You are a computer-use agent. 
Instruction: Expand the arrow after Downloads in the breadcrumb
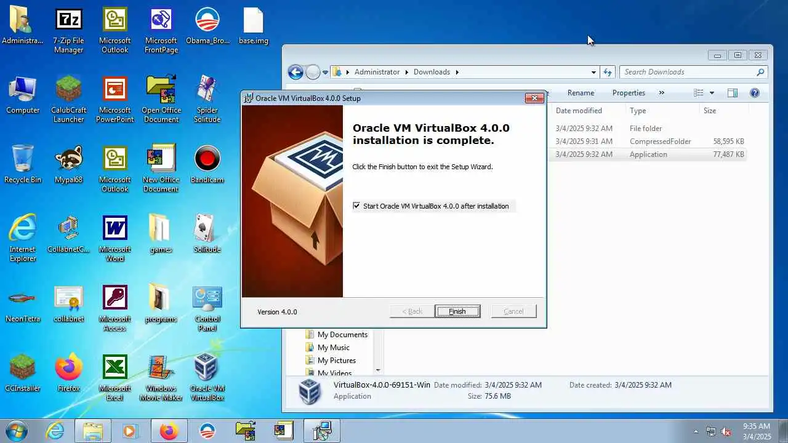coord(457,72)
